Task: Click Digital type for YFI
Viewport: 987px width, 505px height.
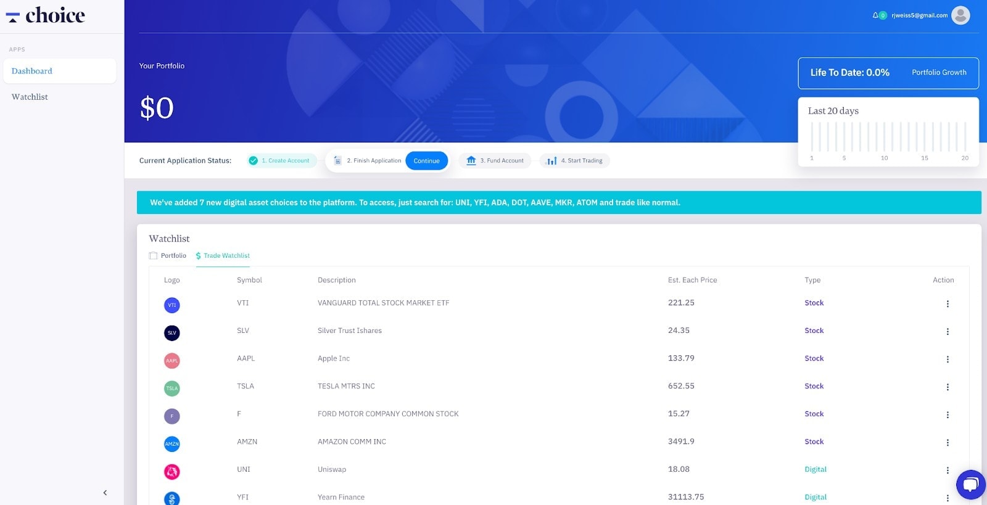Action: pyautogui.click(x=816, y=497)
